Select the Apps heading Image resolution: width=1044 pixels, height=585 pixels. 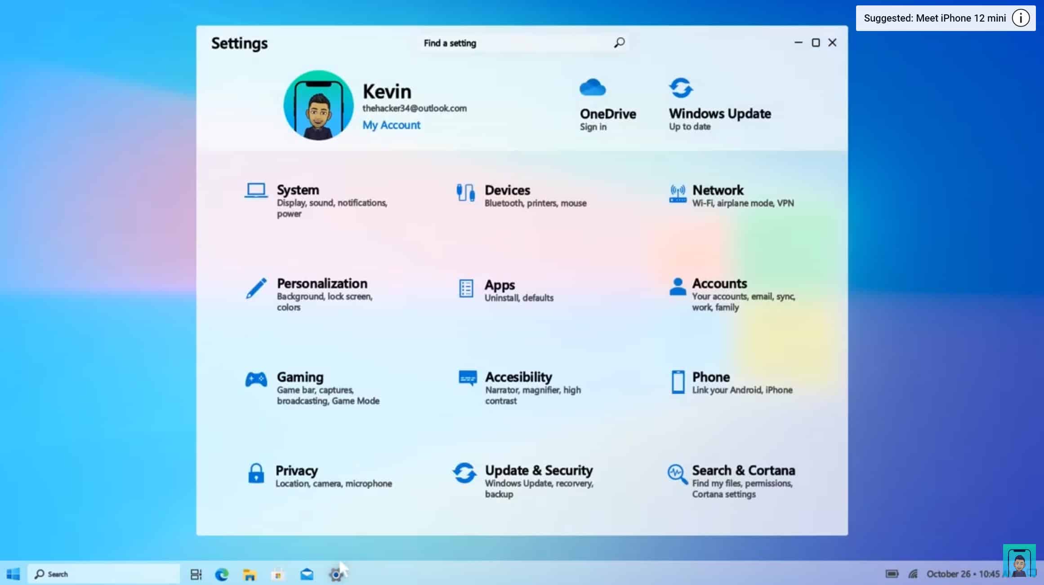[x=500, y=285]
